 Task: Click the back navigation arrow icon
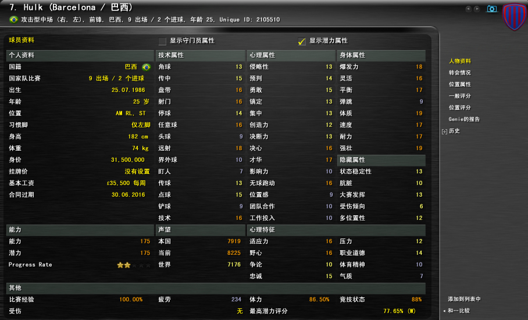[x=469, y=9]
